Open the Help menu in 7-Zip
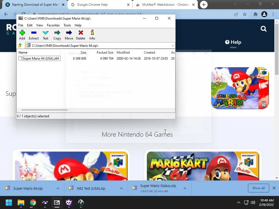Screen dimensions: 279x209 coord(78,25)
